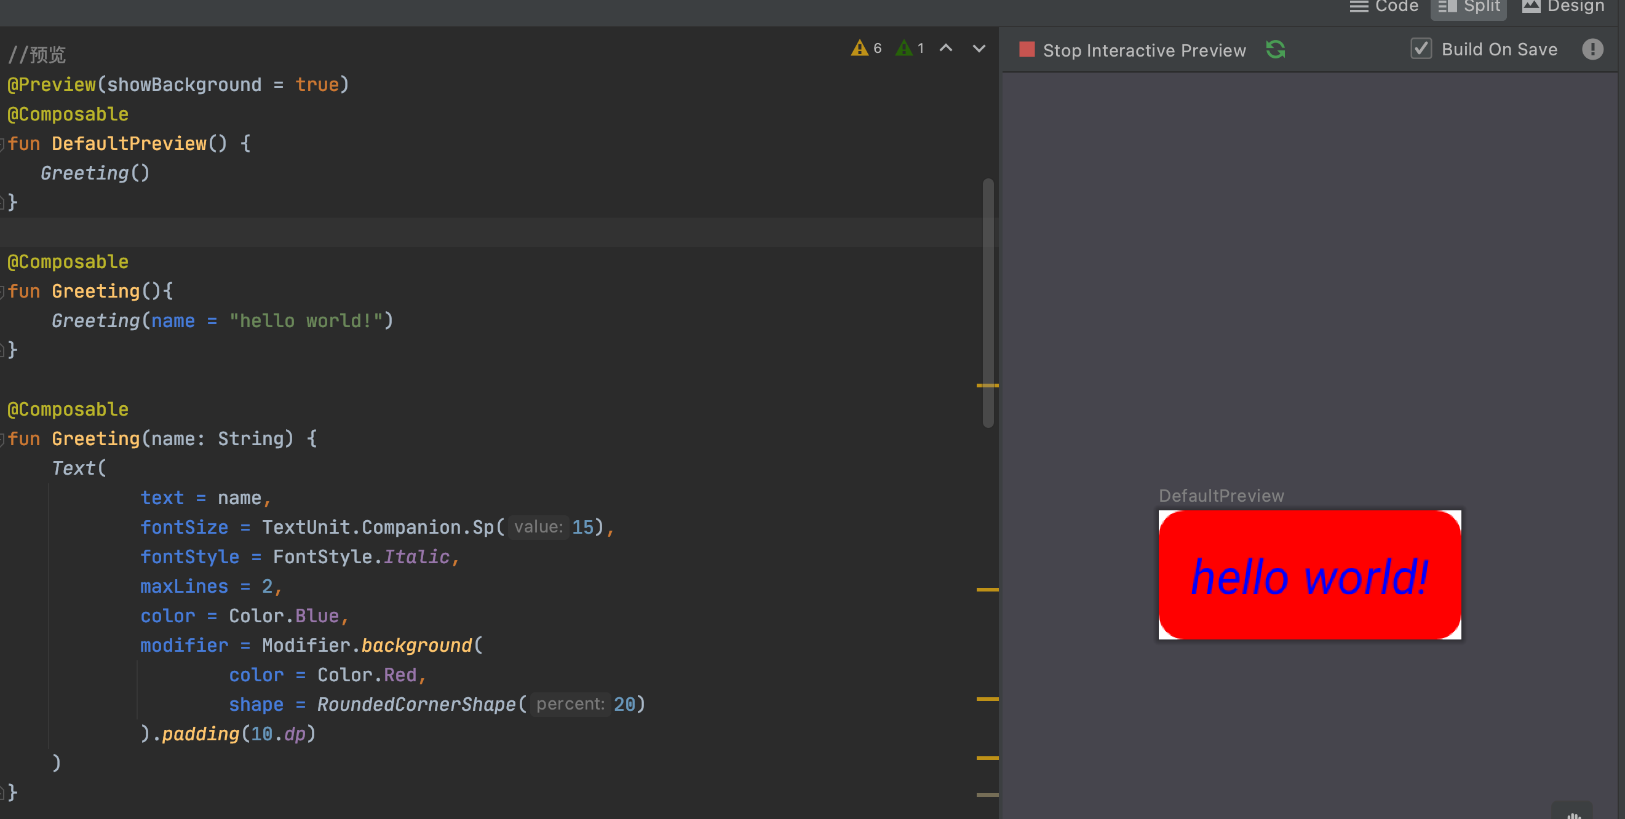Click the green build refresh icon
This screenshot has height=819, width=1625.
pyautogui.click(x=1276, y=50)
